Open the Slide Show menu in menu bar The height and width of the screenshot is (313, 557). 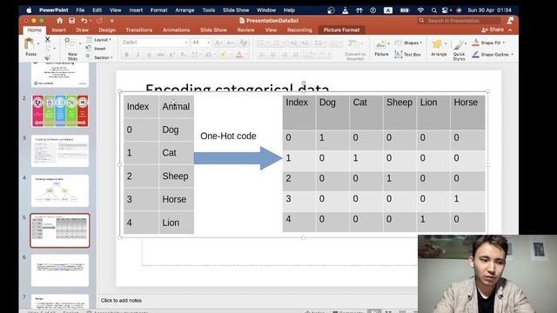[x=236, y=10]
